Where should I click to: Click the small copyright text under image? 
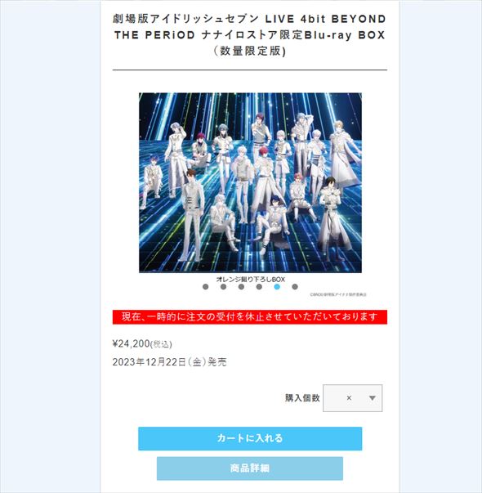338,294
